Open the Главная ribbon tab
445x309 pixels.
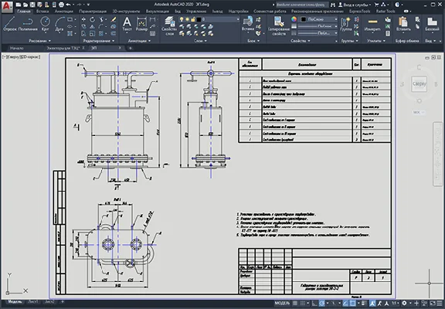point(24,12)
